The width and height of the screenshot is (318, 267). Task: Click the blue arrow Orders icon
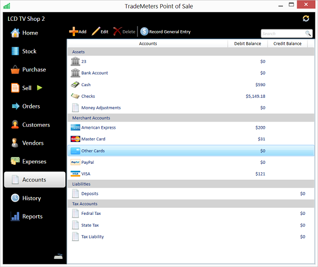point(15,106)
